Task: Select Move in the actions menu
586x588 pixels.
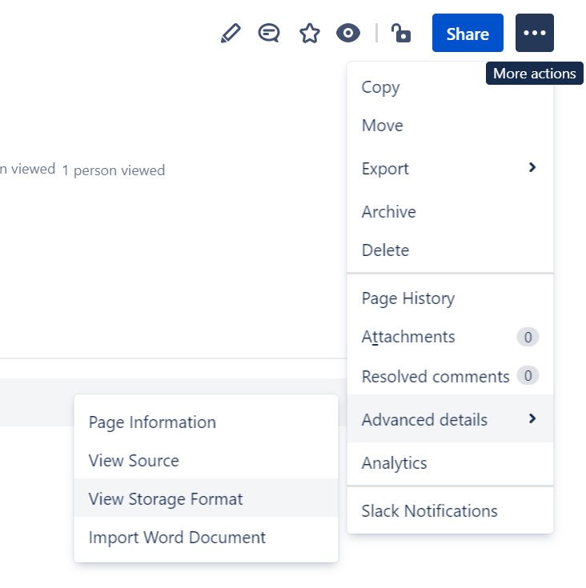Action: [x=450, y=126]
